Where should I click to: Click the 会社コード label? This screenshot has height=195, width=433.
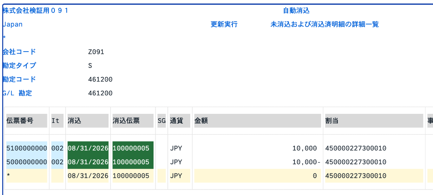click(19, 52)
